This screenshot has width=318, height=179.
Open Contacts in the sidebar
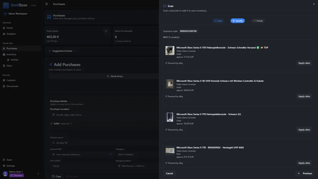(x=21, y=80)
